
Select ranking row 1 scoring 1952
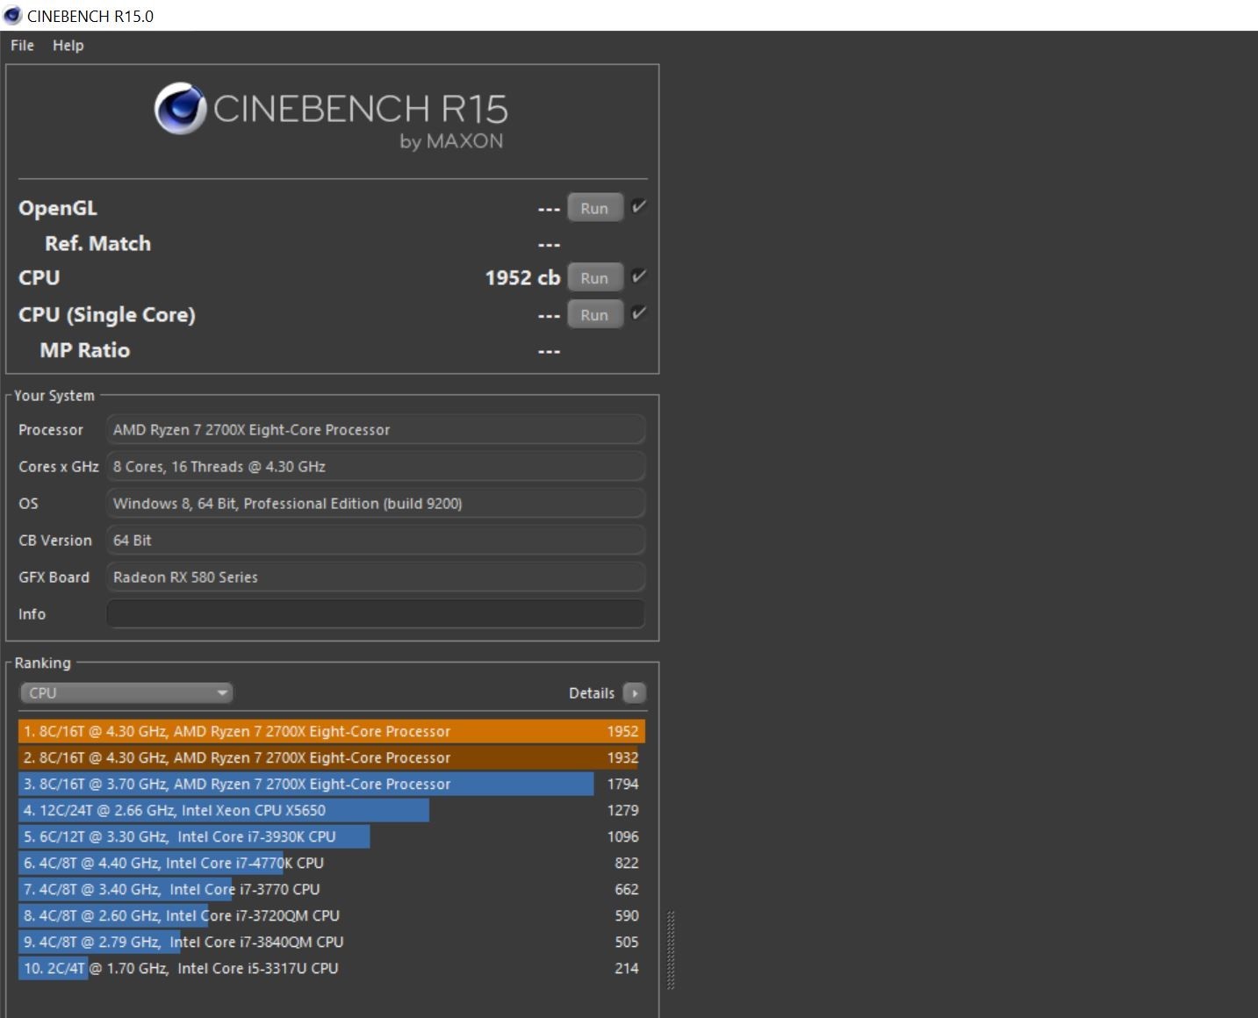tap(332, 731)
